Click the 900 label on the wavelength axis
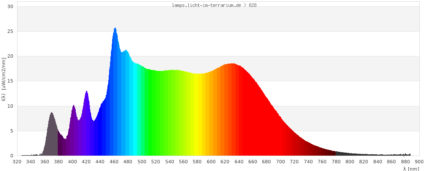 click(x=419, y=162)
